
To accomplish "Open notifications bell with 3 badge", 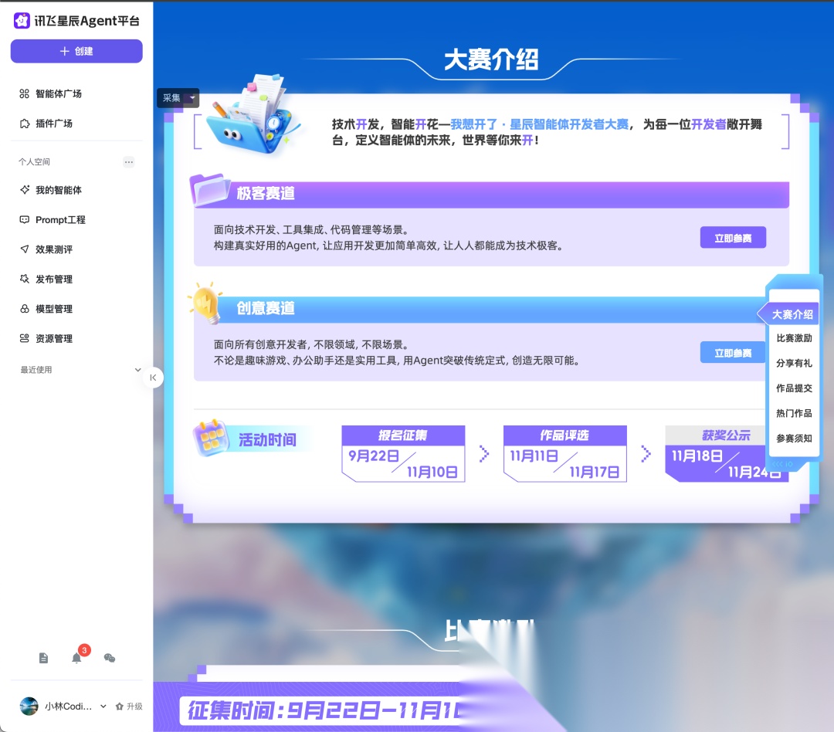I will tap(78, 658).
